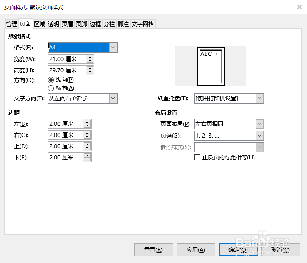Click the 左 margin input field
The width and height of the screenshot is (307, 263).
click(x=66, y=124)
